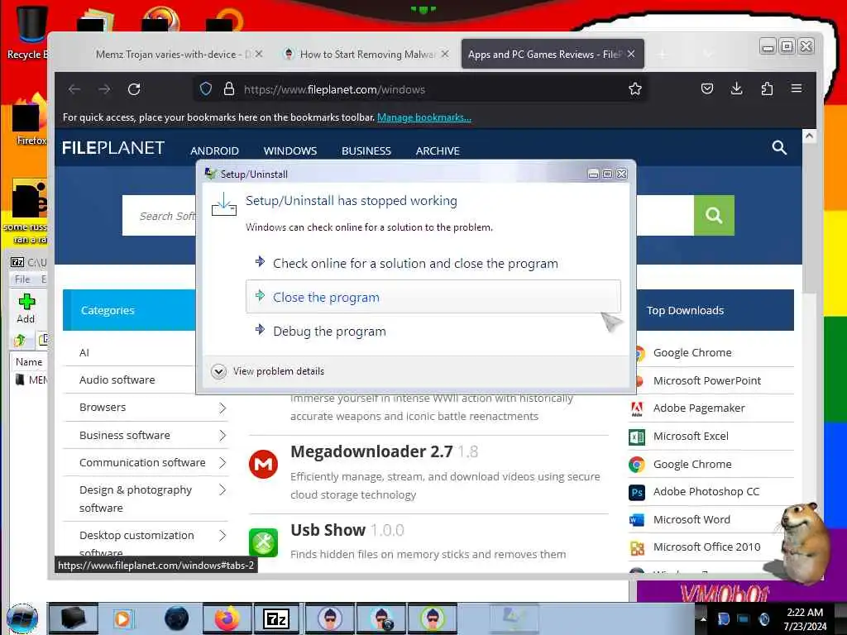Open the Pocket save icon

(x=707, y=88)
